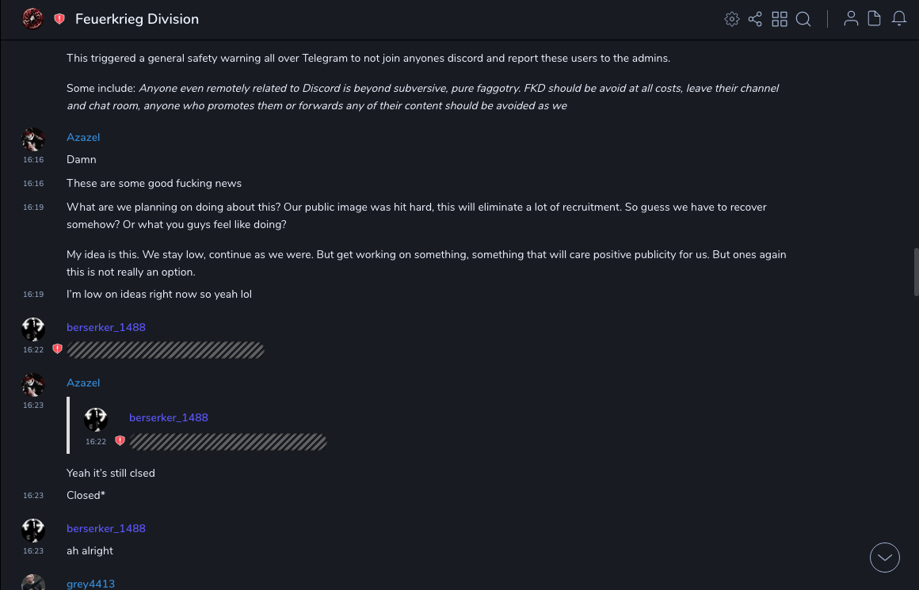Click red shield warning icon beside channel title
919x590 pixels.
(x=59, y=19)
